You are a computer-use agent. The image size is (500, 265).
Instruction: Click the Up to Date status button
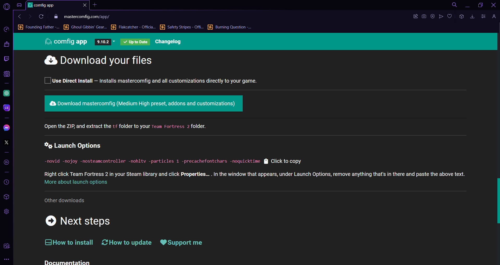click(135, 42)
